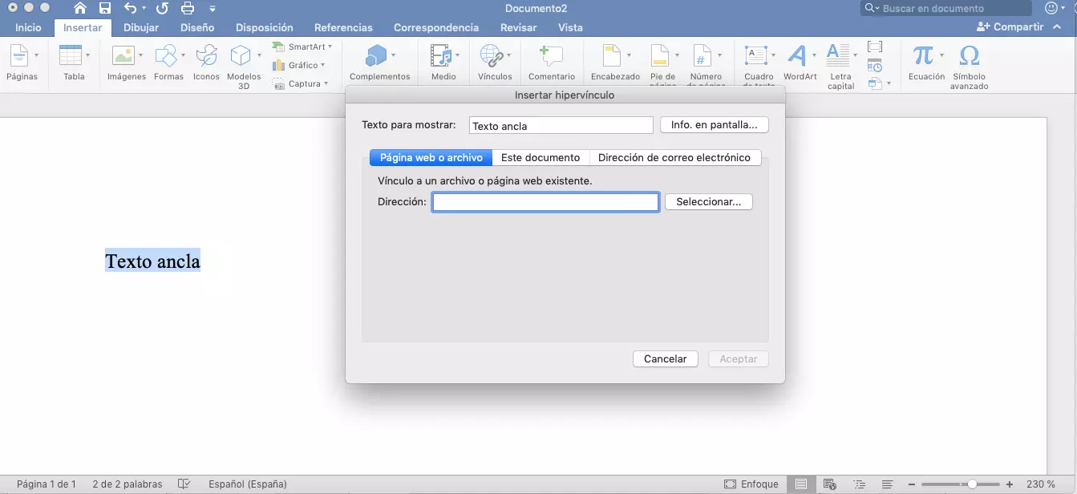1077x494 pixels.
Task: Undo the last action
Action: 131,9
